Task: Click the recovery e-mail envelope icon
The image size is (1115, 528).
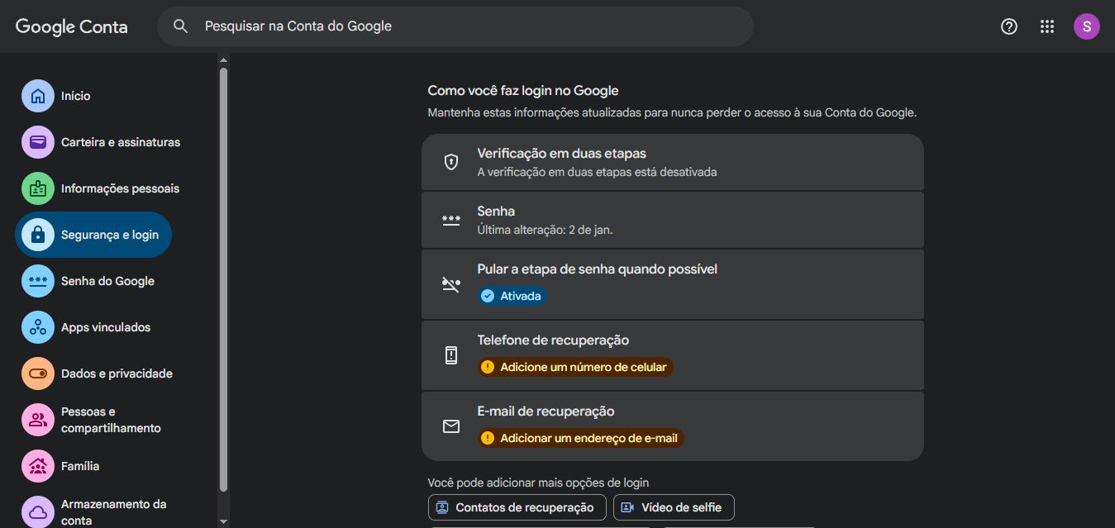Action: pyautogui.click(x=451, y=426)
